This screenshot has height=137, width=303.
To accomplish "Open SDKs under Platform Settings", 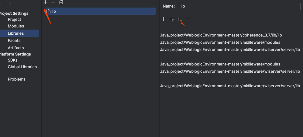I will coord(13,60).
